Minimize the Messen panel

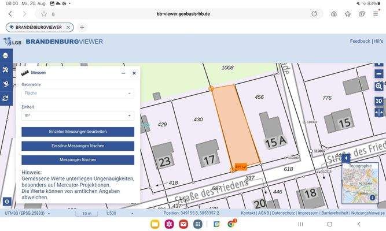click(x=123, y=73)
